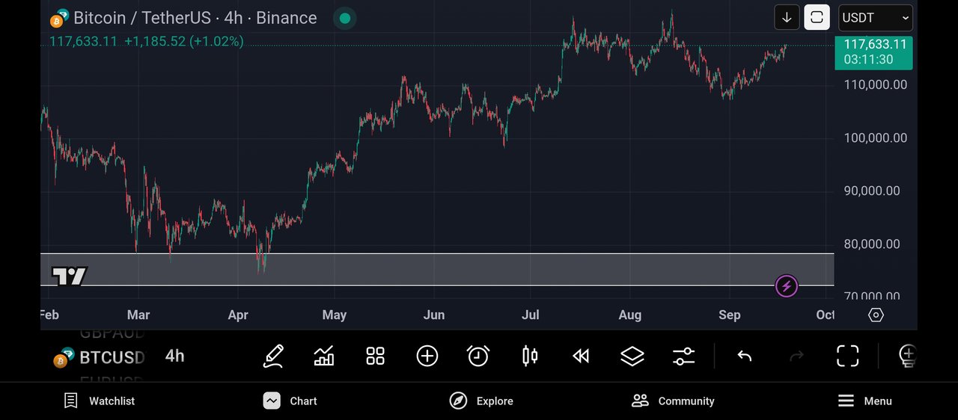Image resolution: width=958 pixels, height=420 pixels.
Task: Click the Jun date on time axis
Action: click(434, 315)
